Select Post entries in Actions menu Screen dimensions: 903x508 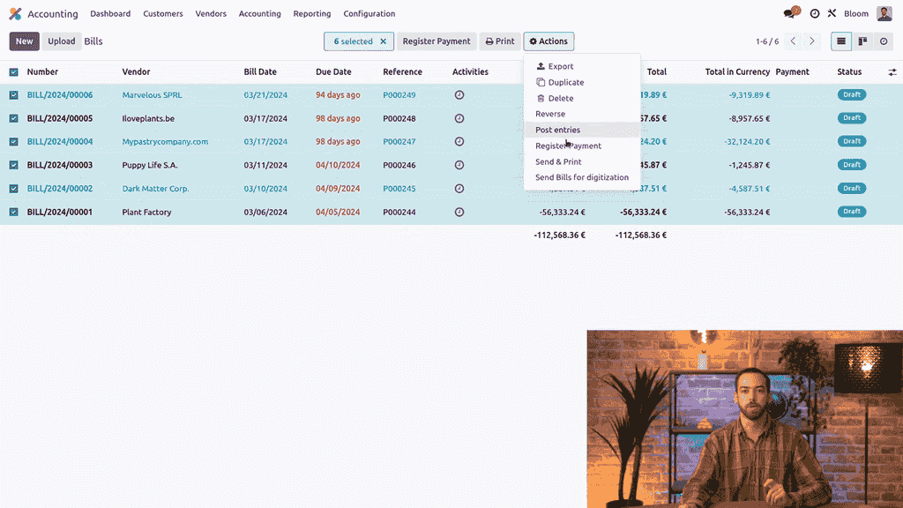557,130
